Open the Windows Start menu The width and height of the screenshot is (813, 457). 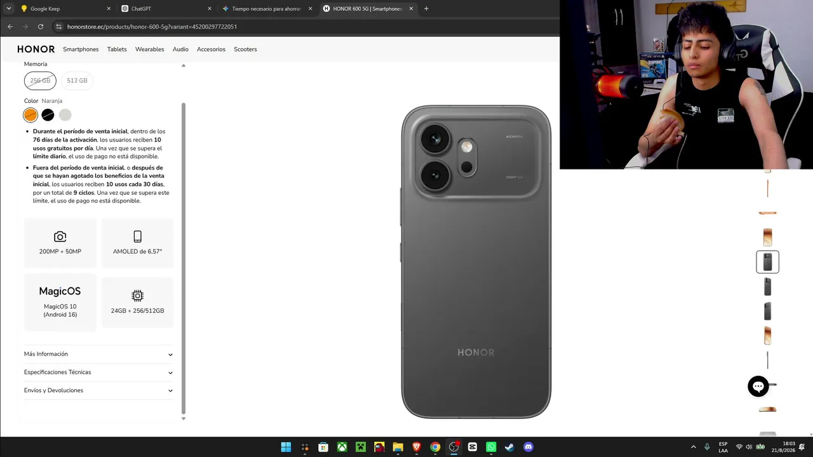pyautogui.click(x=286, y=447)
